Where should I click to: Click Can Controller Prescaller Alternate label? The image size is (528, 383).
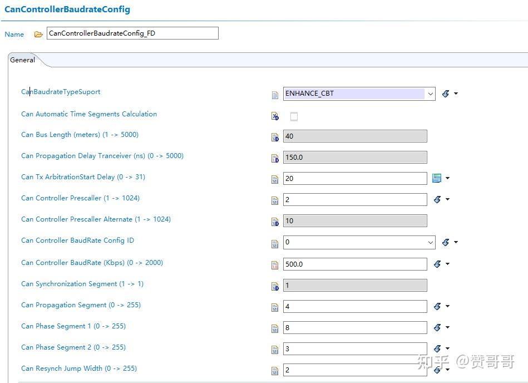click(96, 219)
